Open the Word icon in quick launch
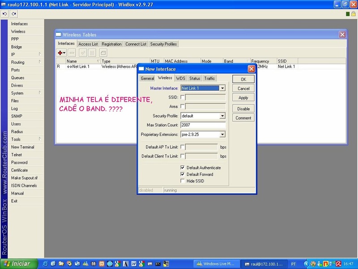Viewport: 358px width, 269px height. click(133, 264)
